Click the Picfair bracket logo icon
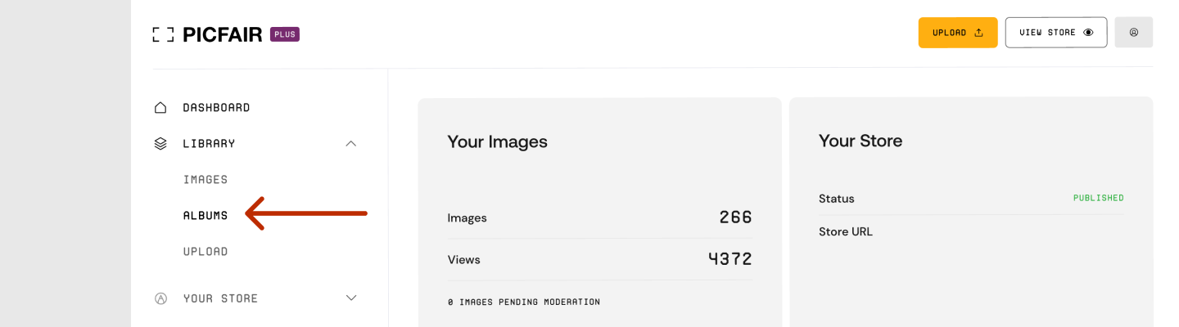Image resolution: width=1179 pixels, height=327 pixels. [163, 34]
